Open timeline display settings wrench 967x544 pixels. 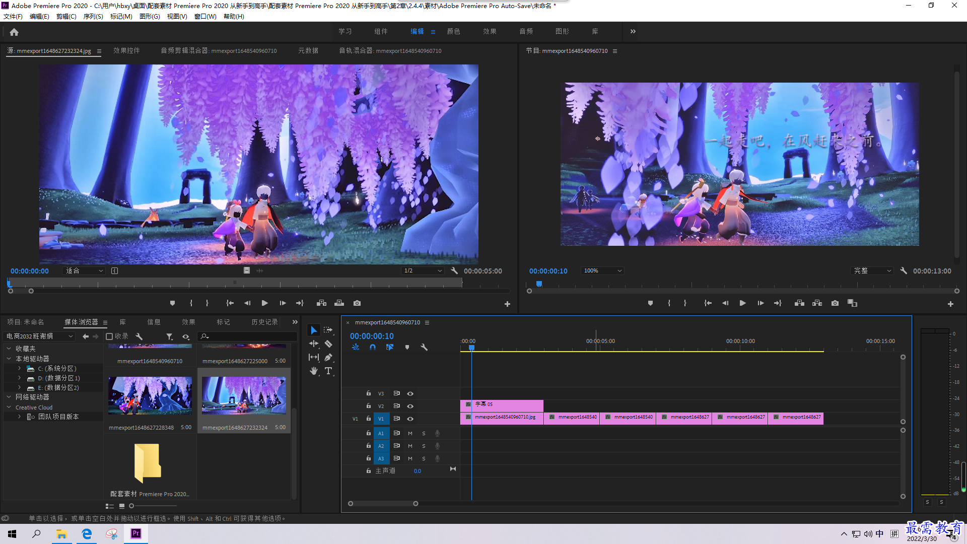click(424, 347)
